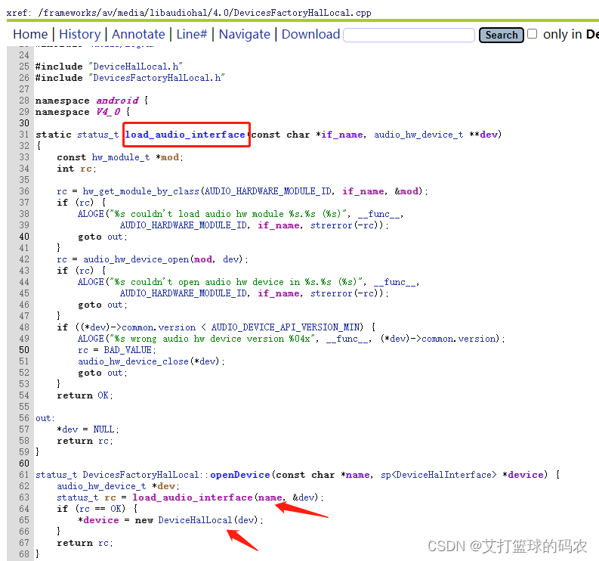The height and width of the screenshot is (561, 599).
Task: Select line number 50
Action: coord(24,350)
